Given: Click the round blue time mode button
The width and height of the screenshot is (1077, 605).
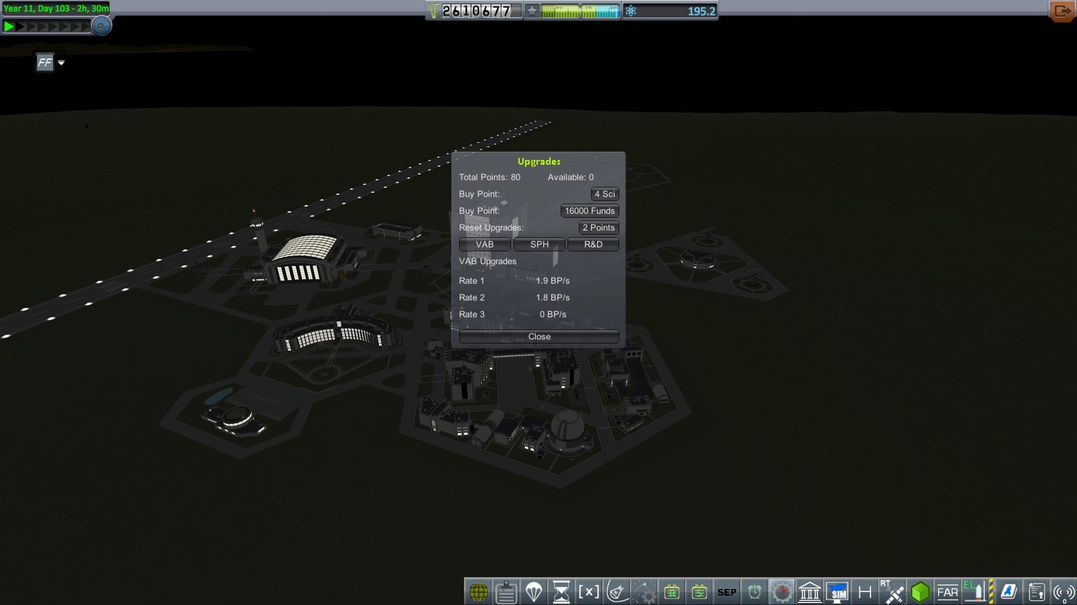Looking at the screenshot, I should pos(101,26).
